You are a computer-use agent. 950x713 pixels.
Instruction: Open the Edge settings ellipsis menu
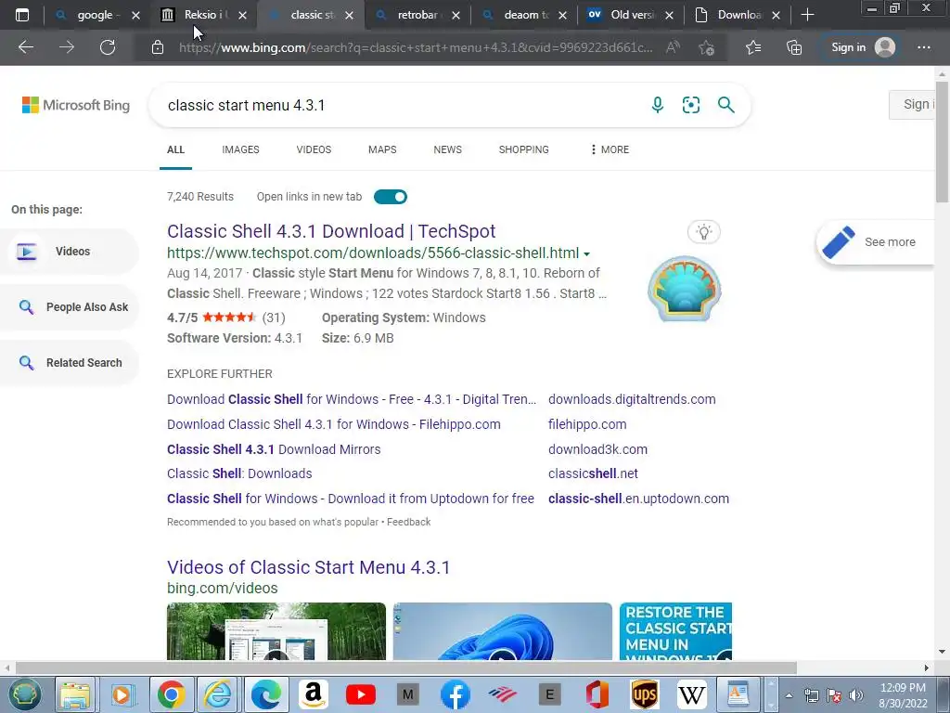click(924, 47)
